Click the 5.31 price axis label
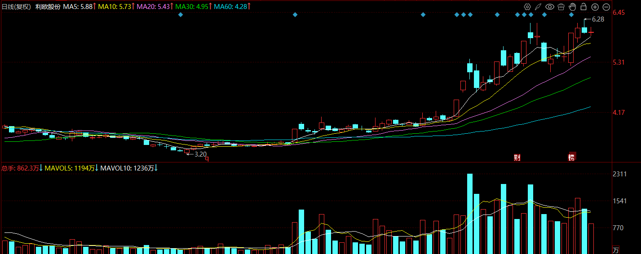The height and width of the screenshot is (254, 641). (x=619, y=62)
